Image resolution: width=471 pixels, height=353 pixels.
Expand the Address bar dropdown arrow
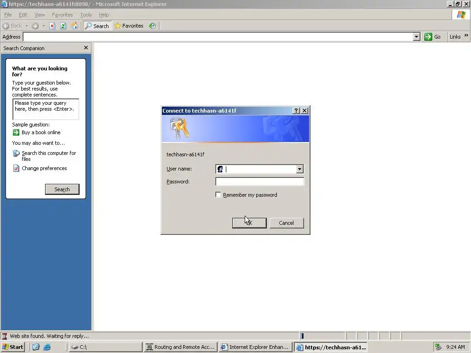pos(416,37)
